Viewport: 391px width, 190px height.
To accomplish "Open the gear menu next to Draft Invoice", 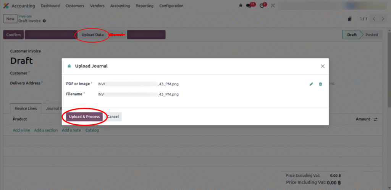I will tap(44, 21).
